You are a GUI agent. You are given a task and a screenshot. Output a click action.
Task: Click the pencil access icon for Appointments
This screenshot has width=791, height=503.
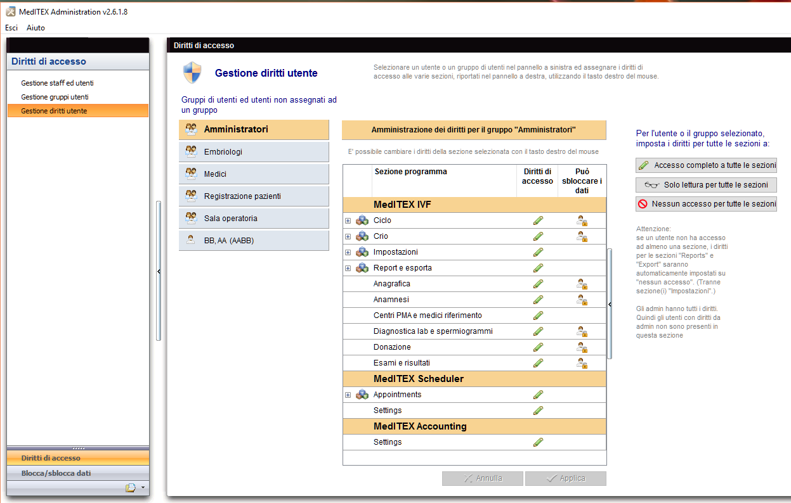[x=538, y=395]
